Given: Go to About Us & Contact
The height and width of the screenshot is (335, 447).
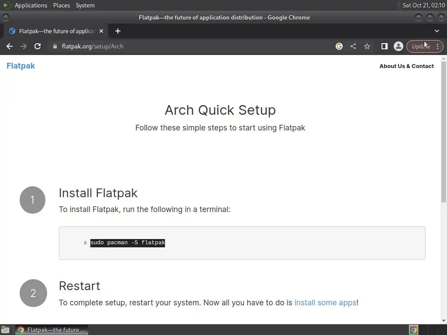Looking at the screenshot, I should tap(406, 66).
